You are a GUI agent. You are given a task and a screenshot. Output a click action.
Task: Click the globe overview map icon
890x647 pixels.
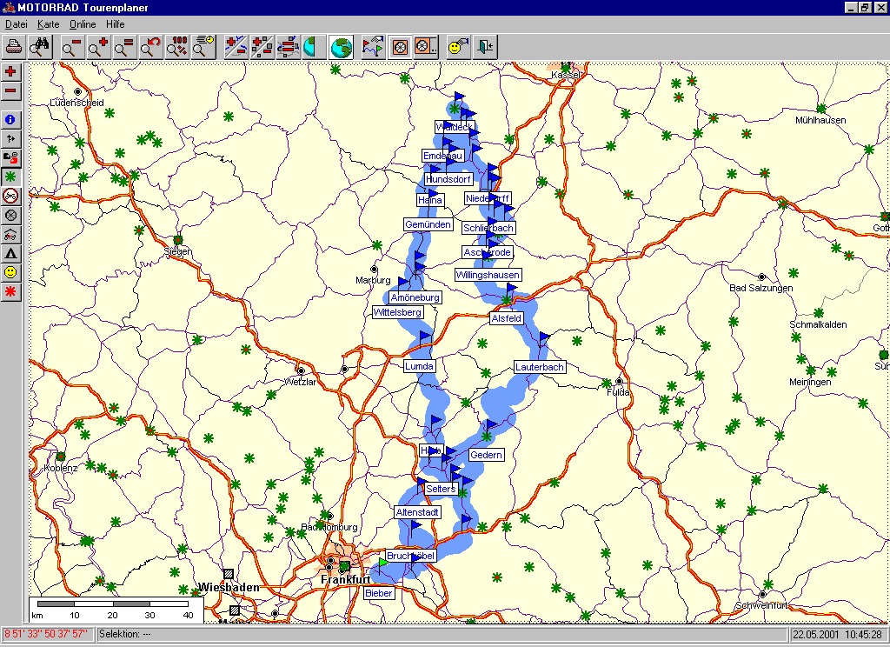click(x=342, y=47)
